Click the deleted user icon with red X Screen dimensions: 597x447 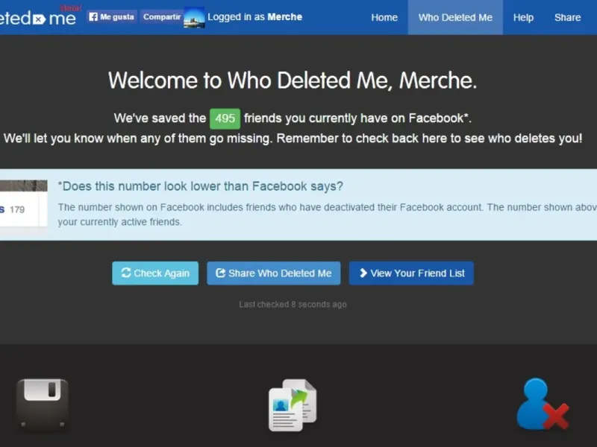click(x=543, y=404)
